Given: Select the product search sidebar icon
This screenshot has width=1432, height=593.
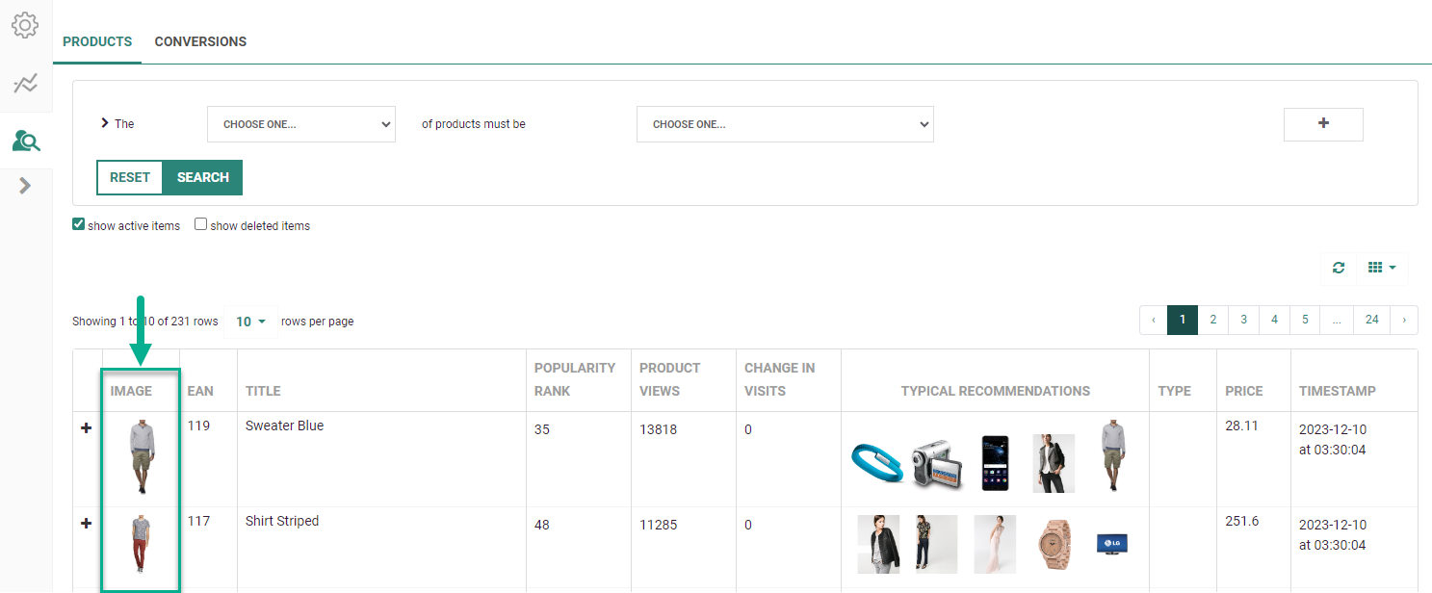Looking at the screenshot, I should [x=26, y=142].
